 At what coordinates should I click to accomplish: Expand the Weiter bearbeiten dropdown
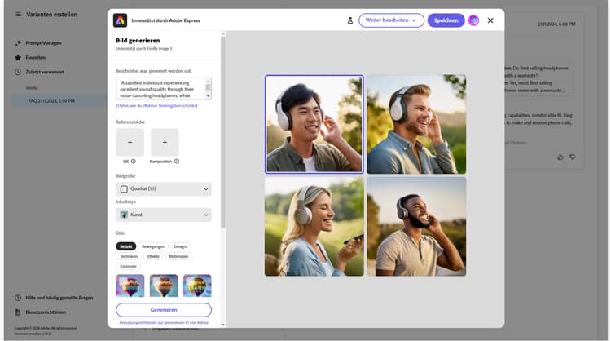[x=391, y=20]
